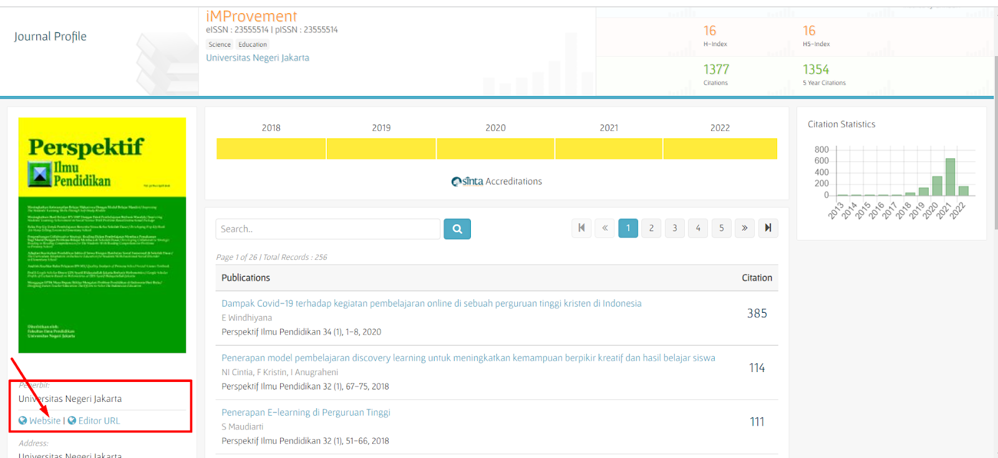The height and width of the screenshot is (458, 998).
Task: Click the globe icon beside Editor URL
Action: (x=72, y=421)
